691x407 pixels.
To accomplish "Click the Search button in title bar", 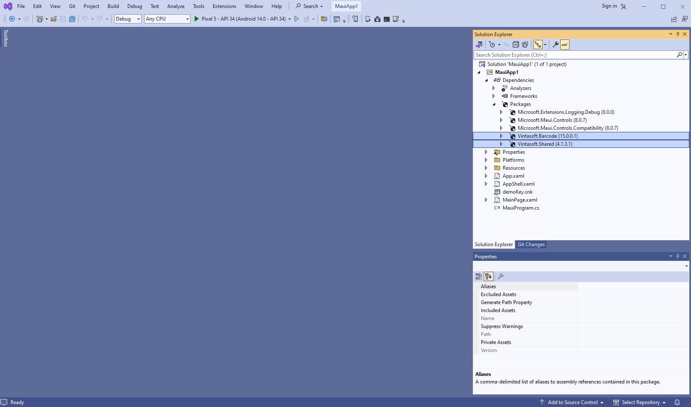I will (x=309, y=6).
